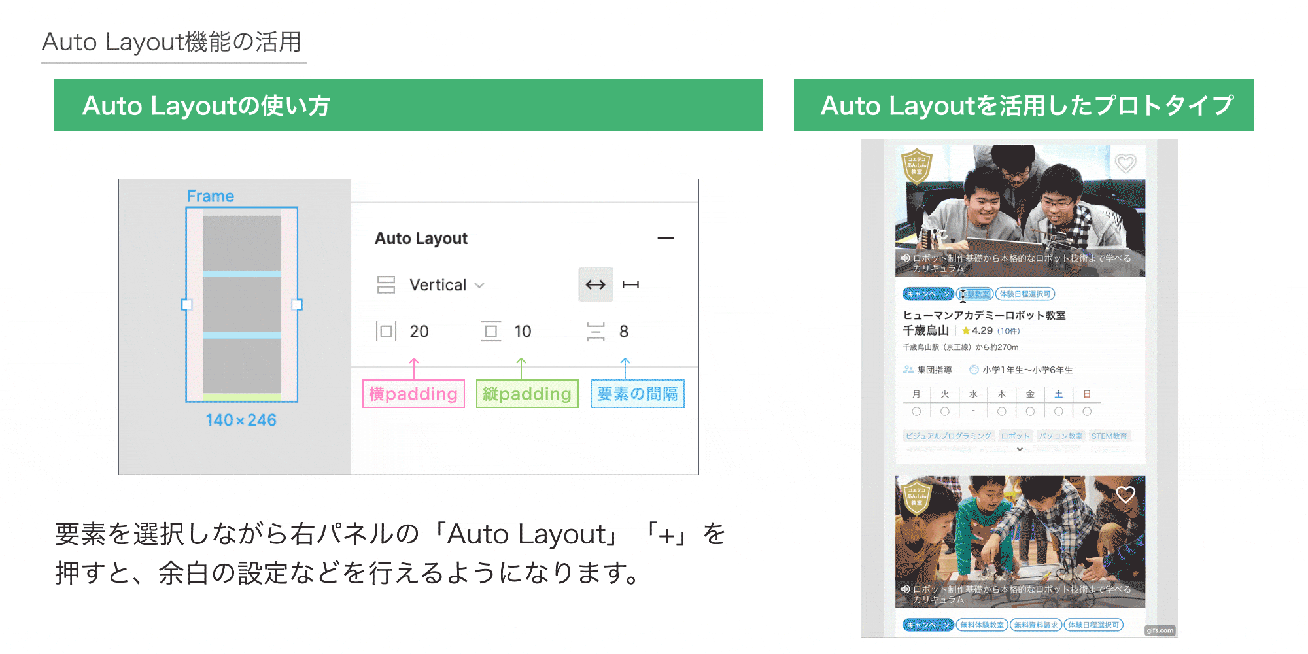Click the circle under 日 in schedule
This screenshot has width=1308, height=654.
[1087, 411]
